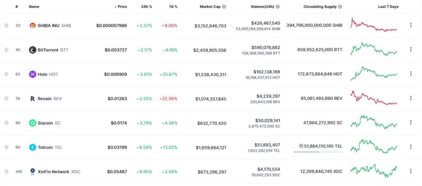The height and width of the screenshot is (186, 422).
Task: Open the Volume(24h) info icon
Action: click(x=278, y=7)
